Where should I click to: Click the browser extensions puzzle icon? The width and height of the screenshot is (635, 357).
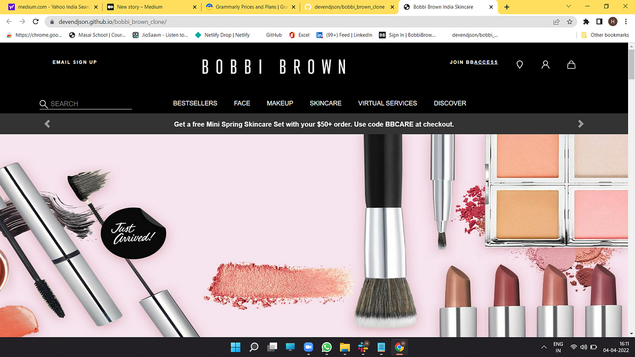[x=586, y=23]
